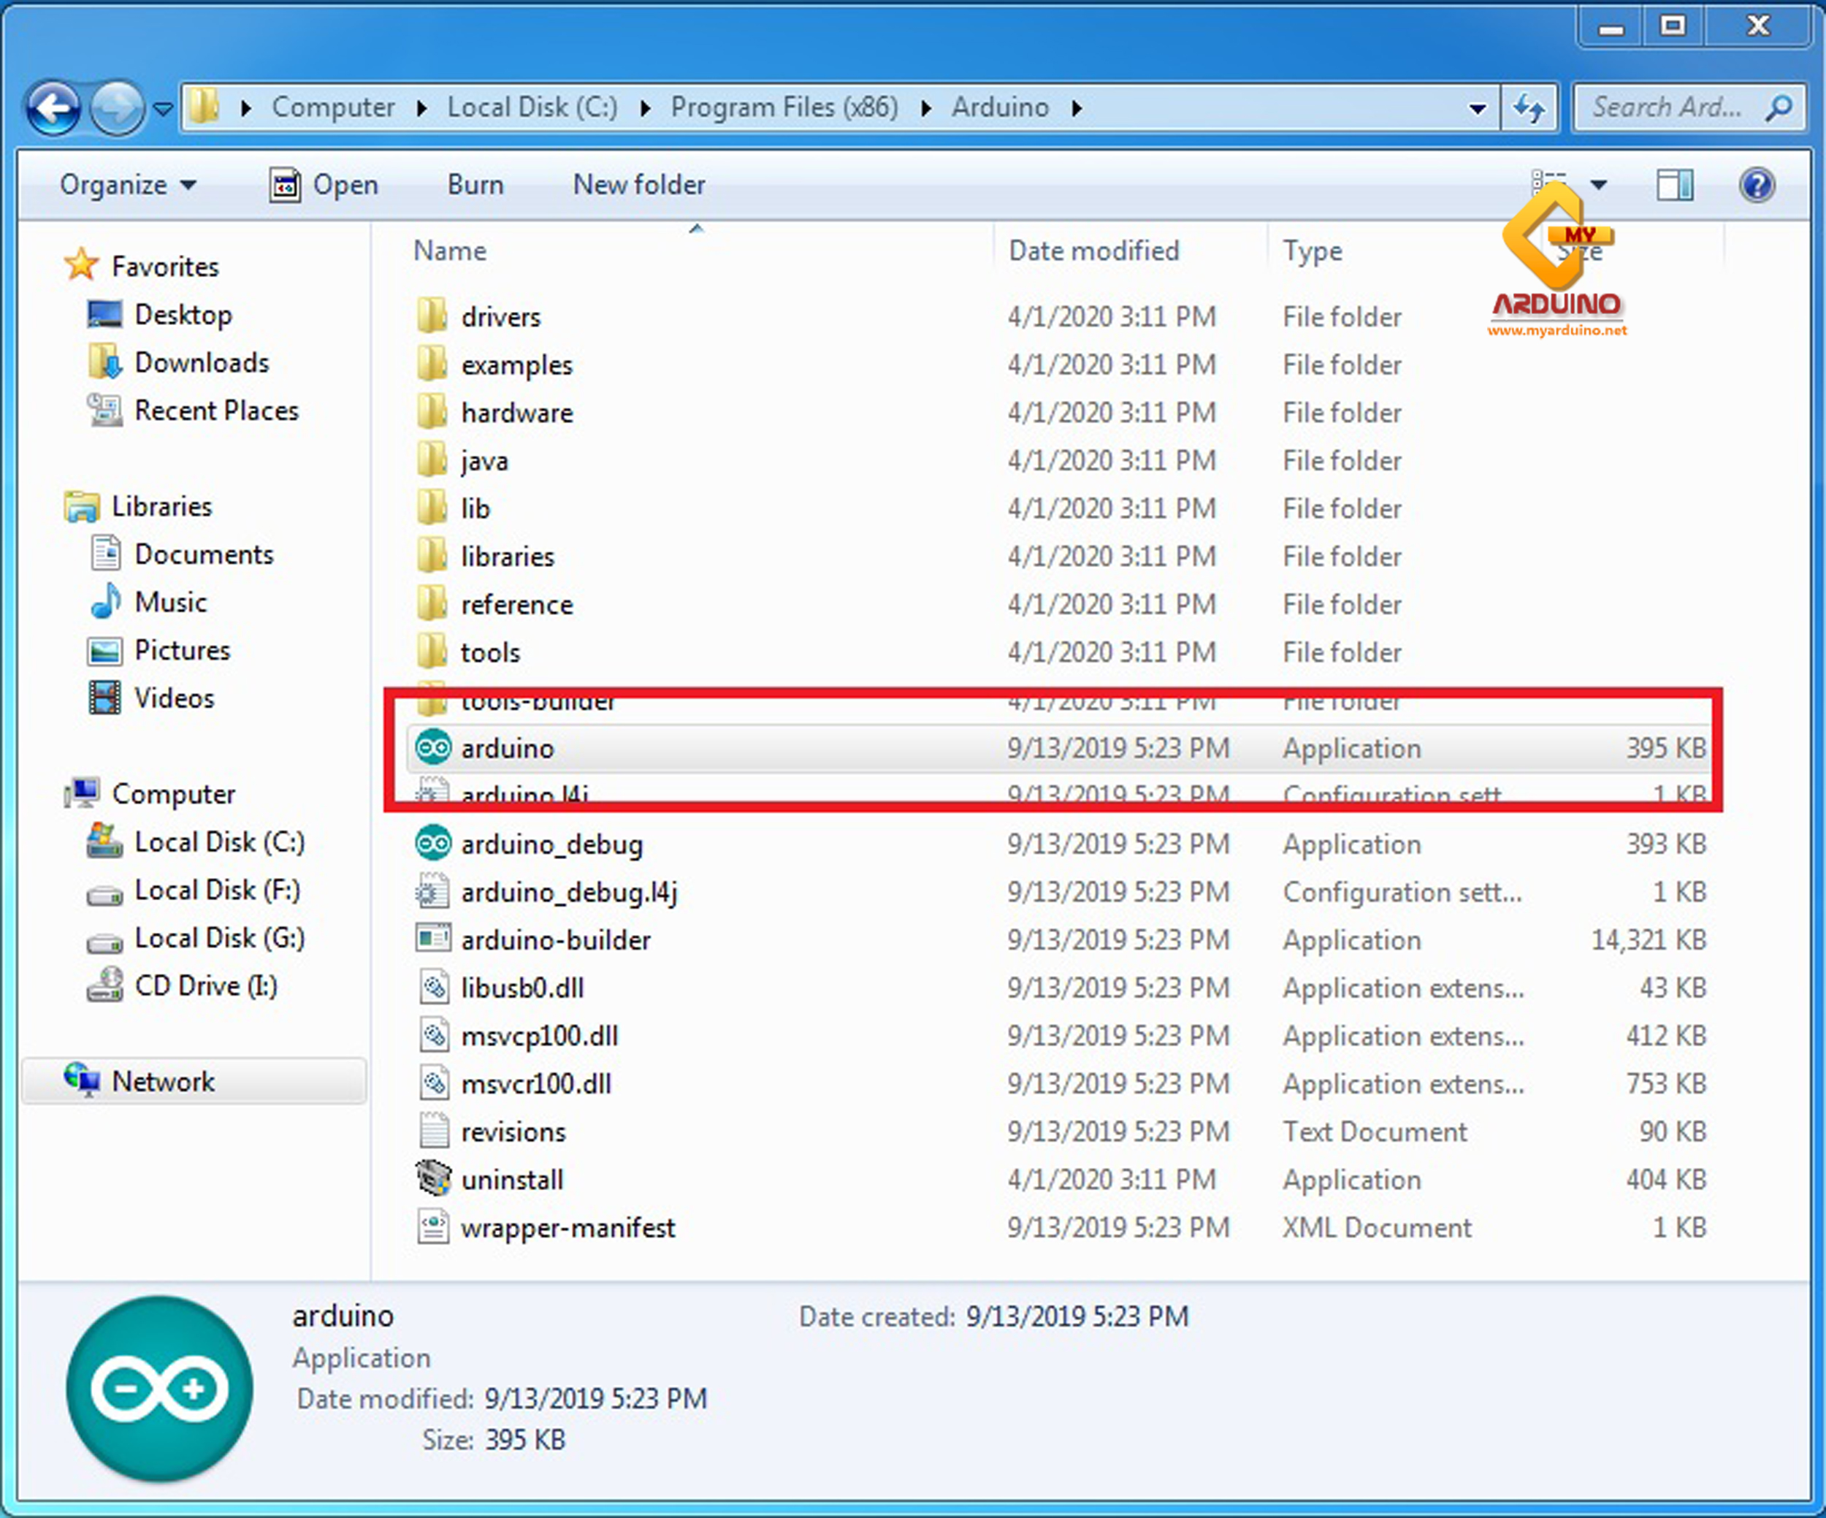Image resolution: width=1826 pixels, height=1518 pixels.
Task: Toggle the preview pane icon
Action: click(1675, 186)
